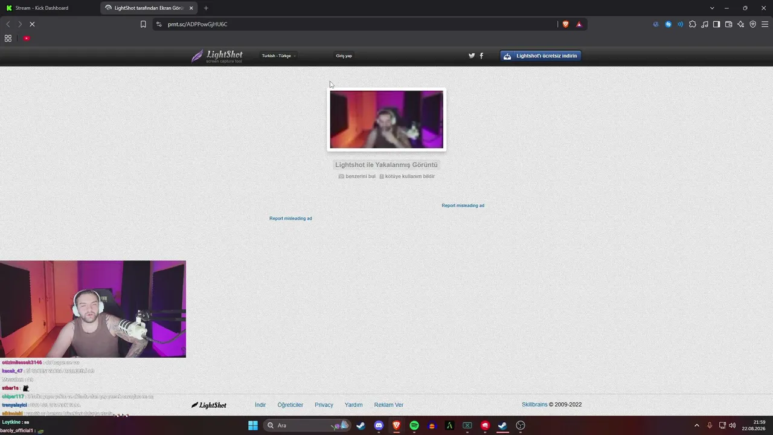Open the Brave Wallet icon
Viewport: 773px width, 435px height.
729,24
